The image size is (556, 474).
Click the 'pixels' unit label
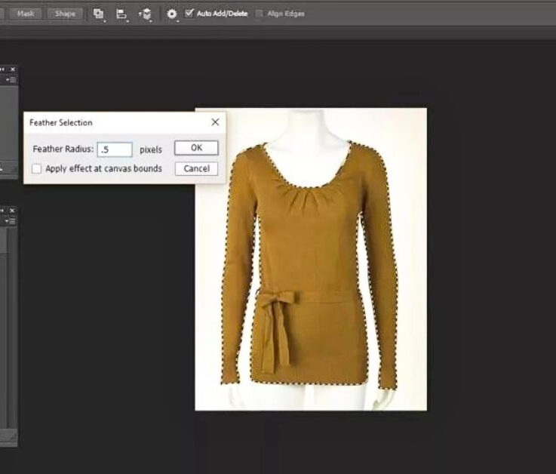[x=151, y=149]
